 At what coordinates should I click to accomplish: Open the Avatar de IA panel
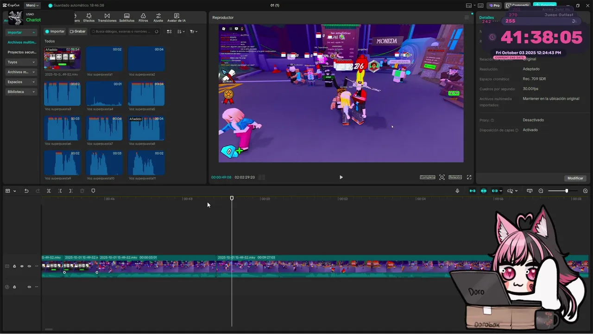click(x=176, y=18)
